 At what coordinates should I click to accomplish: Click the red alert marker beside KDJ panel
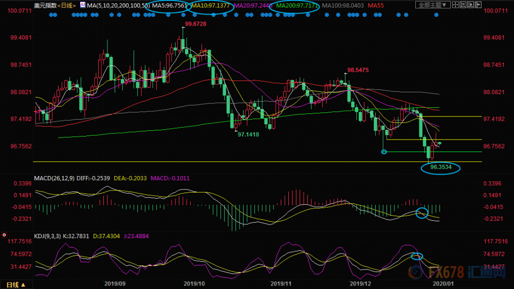click(4, 235)
